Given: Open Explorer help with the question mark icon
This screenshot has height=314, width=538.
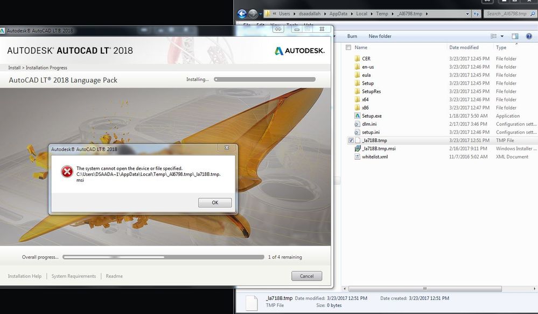Looking at the screenshot, I should coord(529,36).
